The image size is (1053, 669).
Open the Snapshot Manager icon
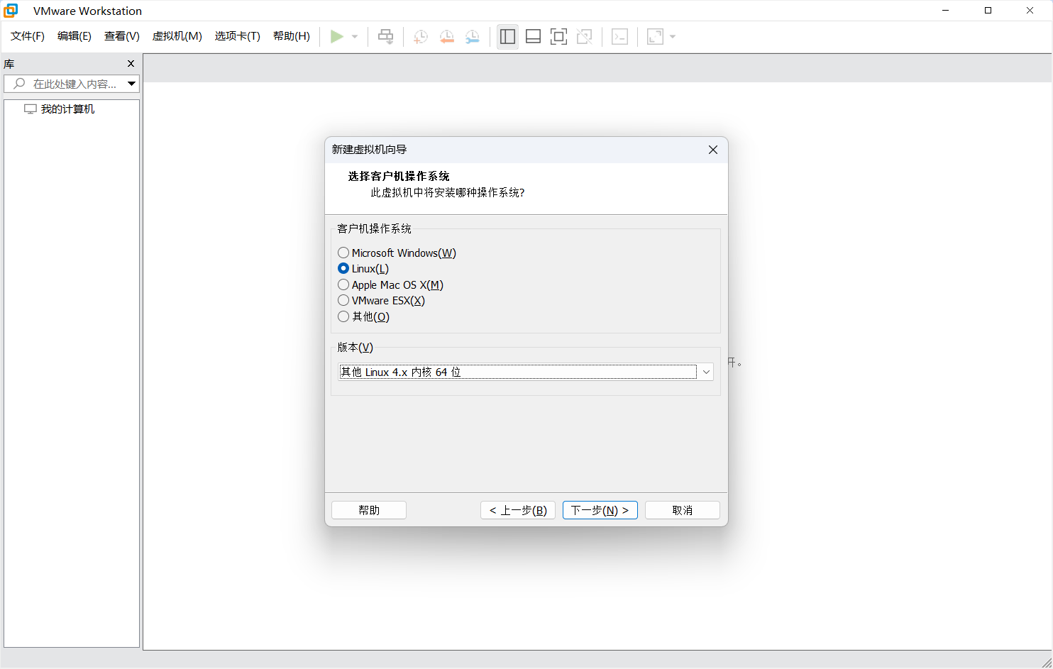coord(472,36)
